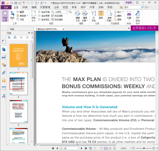The height and width of the screenshot is (151, 159).
Task: Go to the next page
Action: [x=81, y=148]
